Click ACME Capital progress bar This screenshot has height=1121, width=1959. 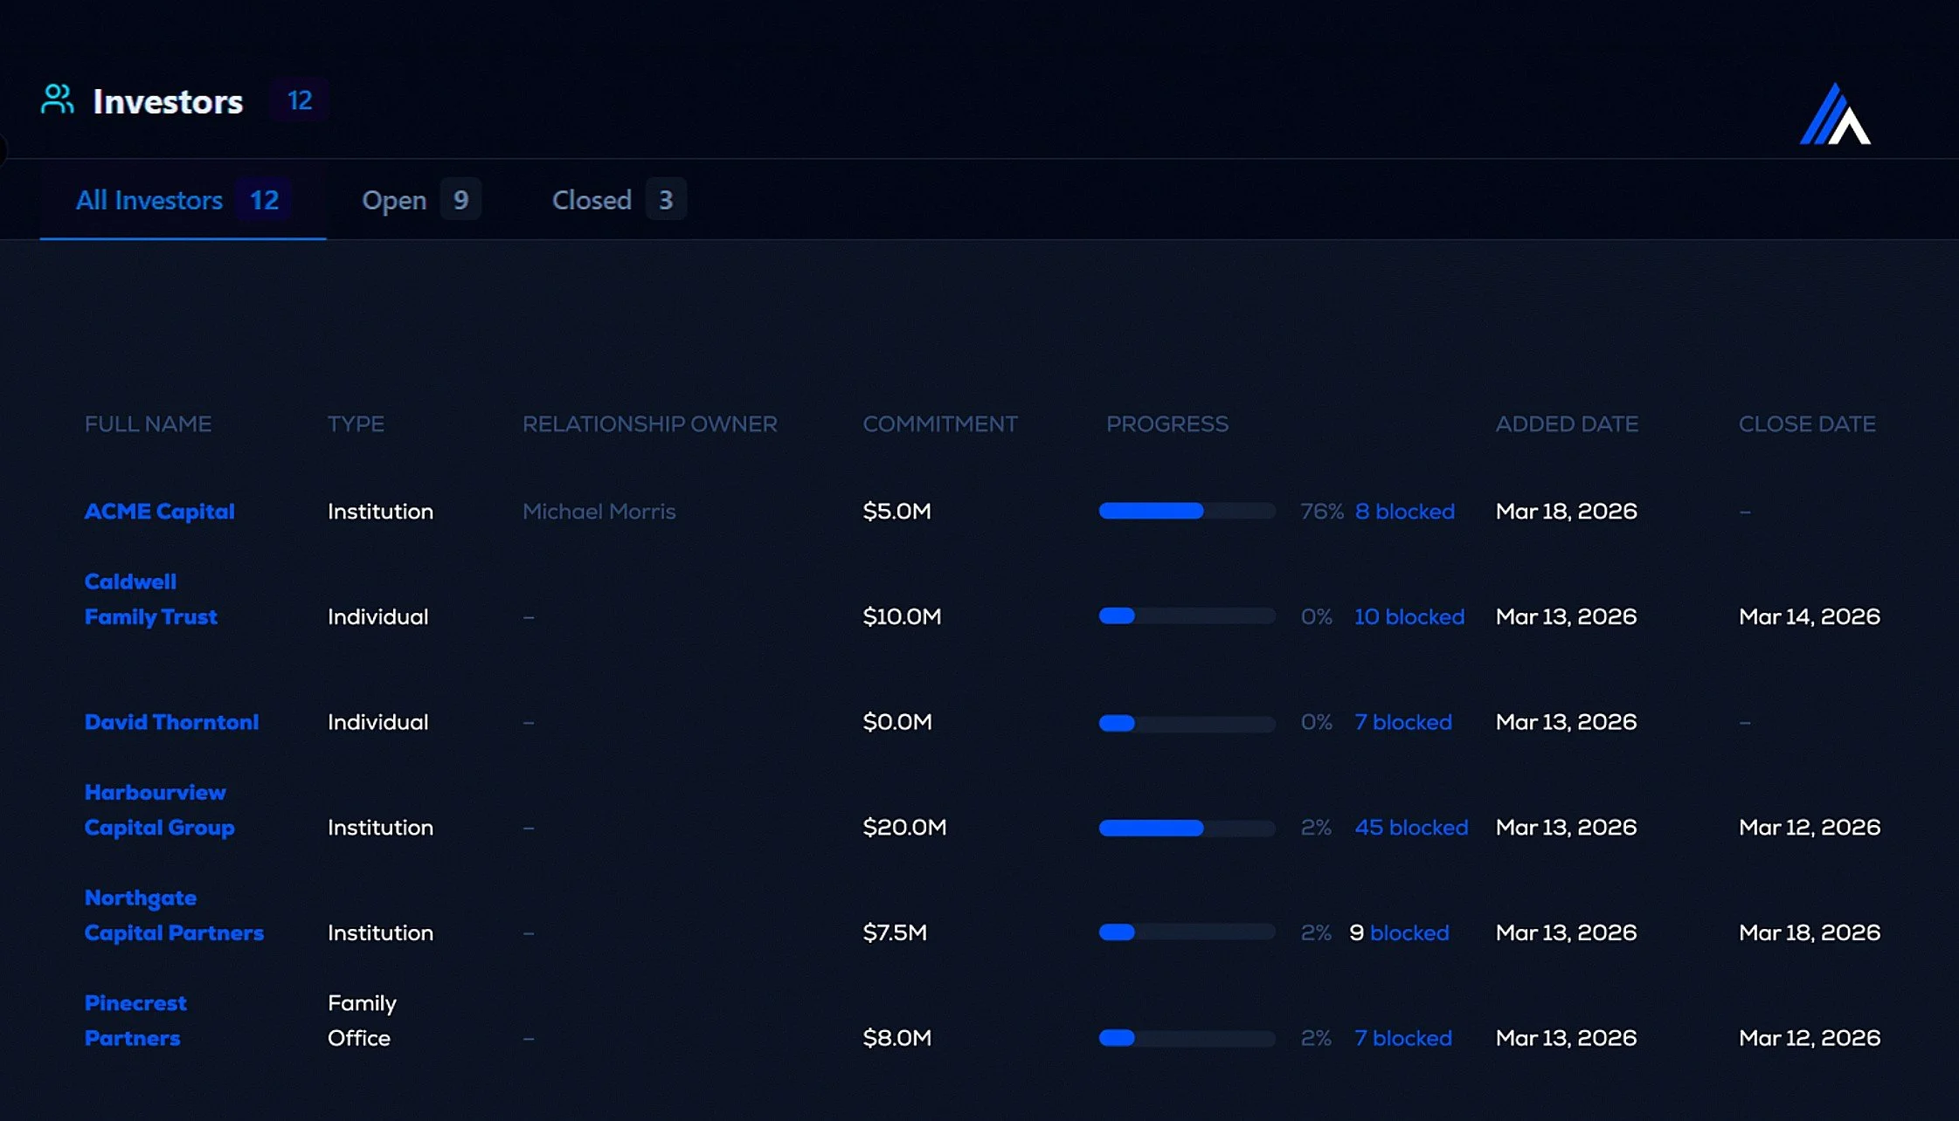point(1187,511)
